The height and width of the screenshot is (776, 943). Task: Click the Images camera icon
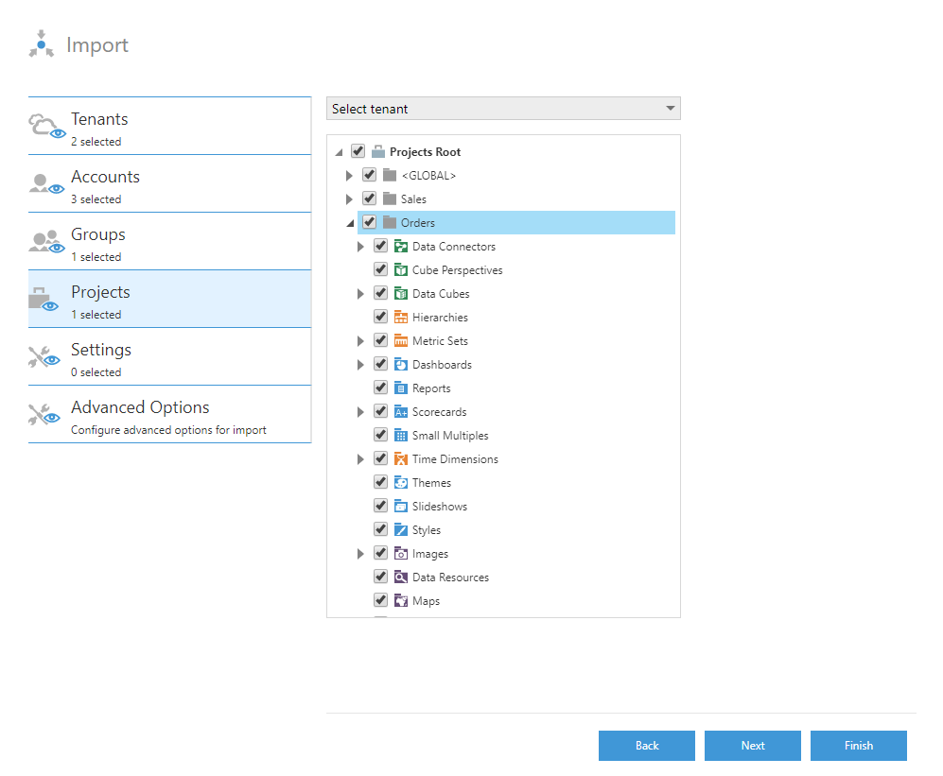tap(401, 554)
